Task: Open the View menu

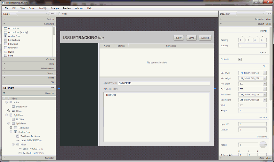Action: tap(23, 8)
